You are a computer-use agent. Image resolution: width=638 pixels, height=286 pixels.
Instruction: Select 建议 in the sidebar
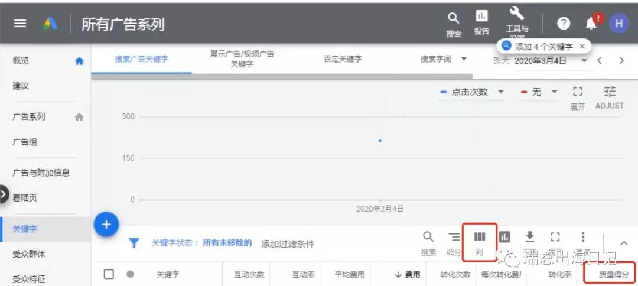coord(21,86)
